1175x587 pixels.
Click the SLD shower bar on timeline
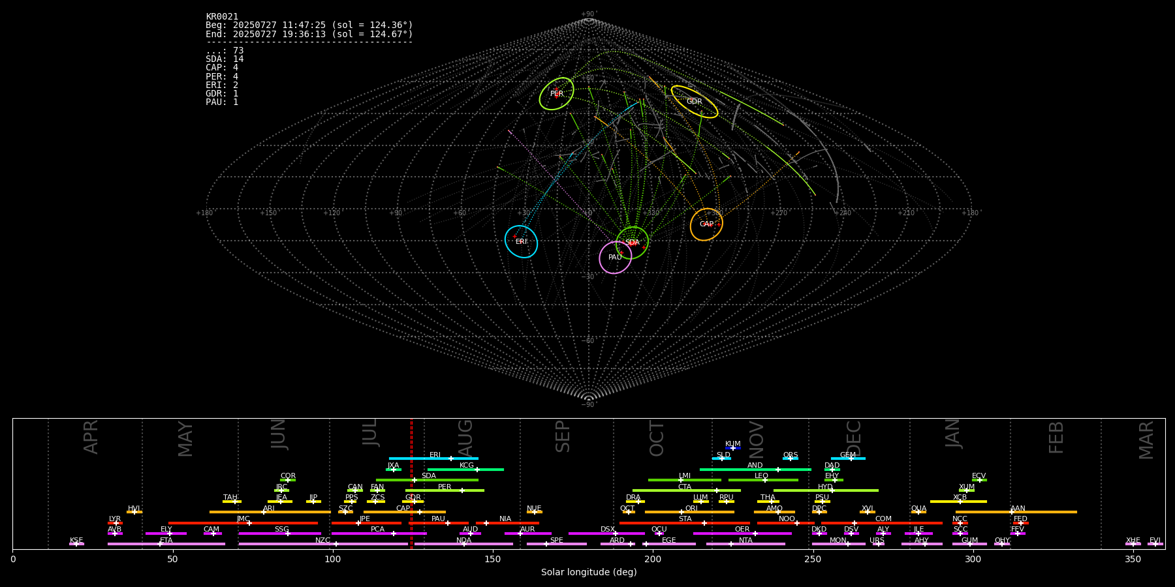[x=721, y=459]
